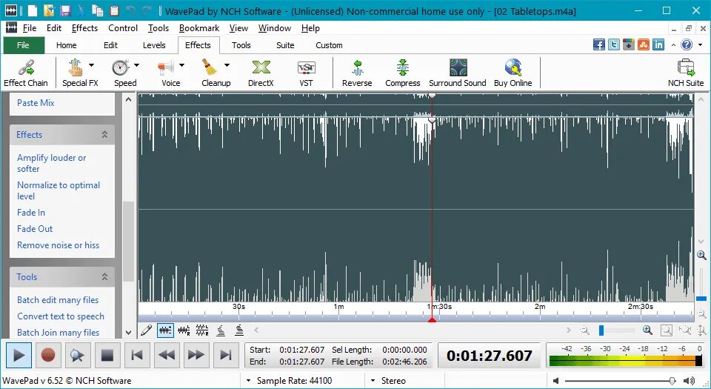The image size is (711, 389).
Task: Switch to the Custom ribbon tab
Action: point(329,45)
